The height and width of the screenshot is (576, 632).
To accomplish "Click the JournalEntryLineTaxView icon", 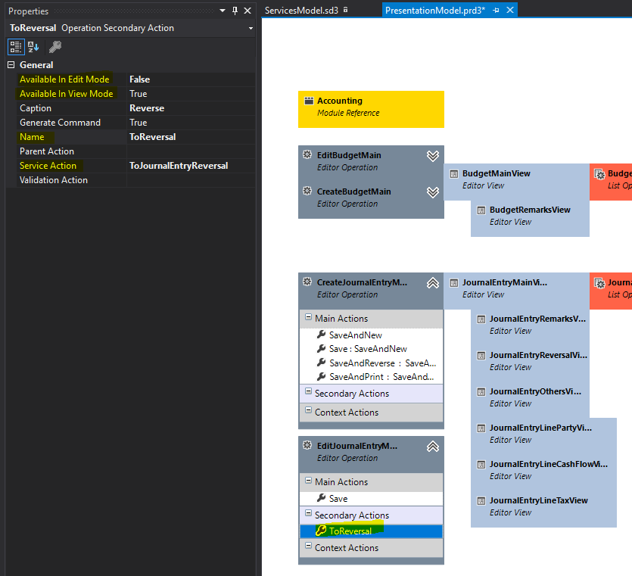I will (481, 501).
